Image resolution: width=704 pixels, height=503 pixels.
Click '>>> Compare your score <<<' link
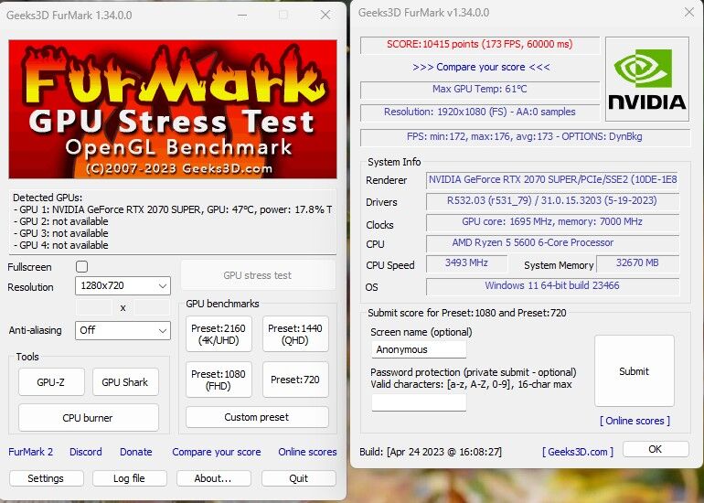pyautogui.click(x=481, y=67)
